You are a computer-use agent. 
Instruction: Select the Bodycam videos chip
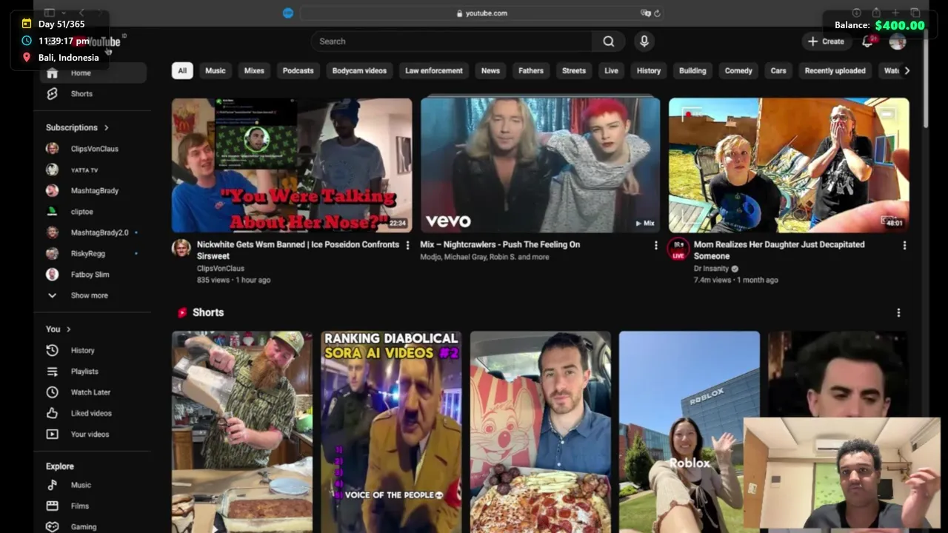click(x=359, y=71)
